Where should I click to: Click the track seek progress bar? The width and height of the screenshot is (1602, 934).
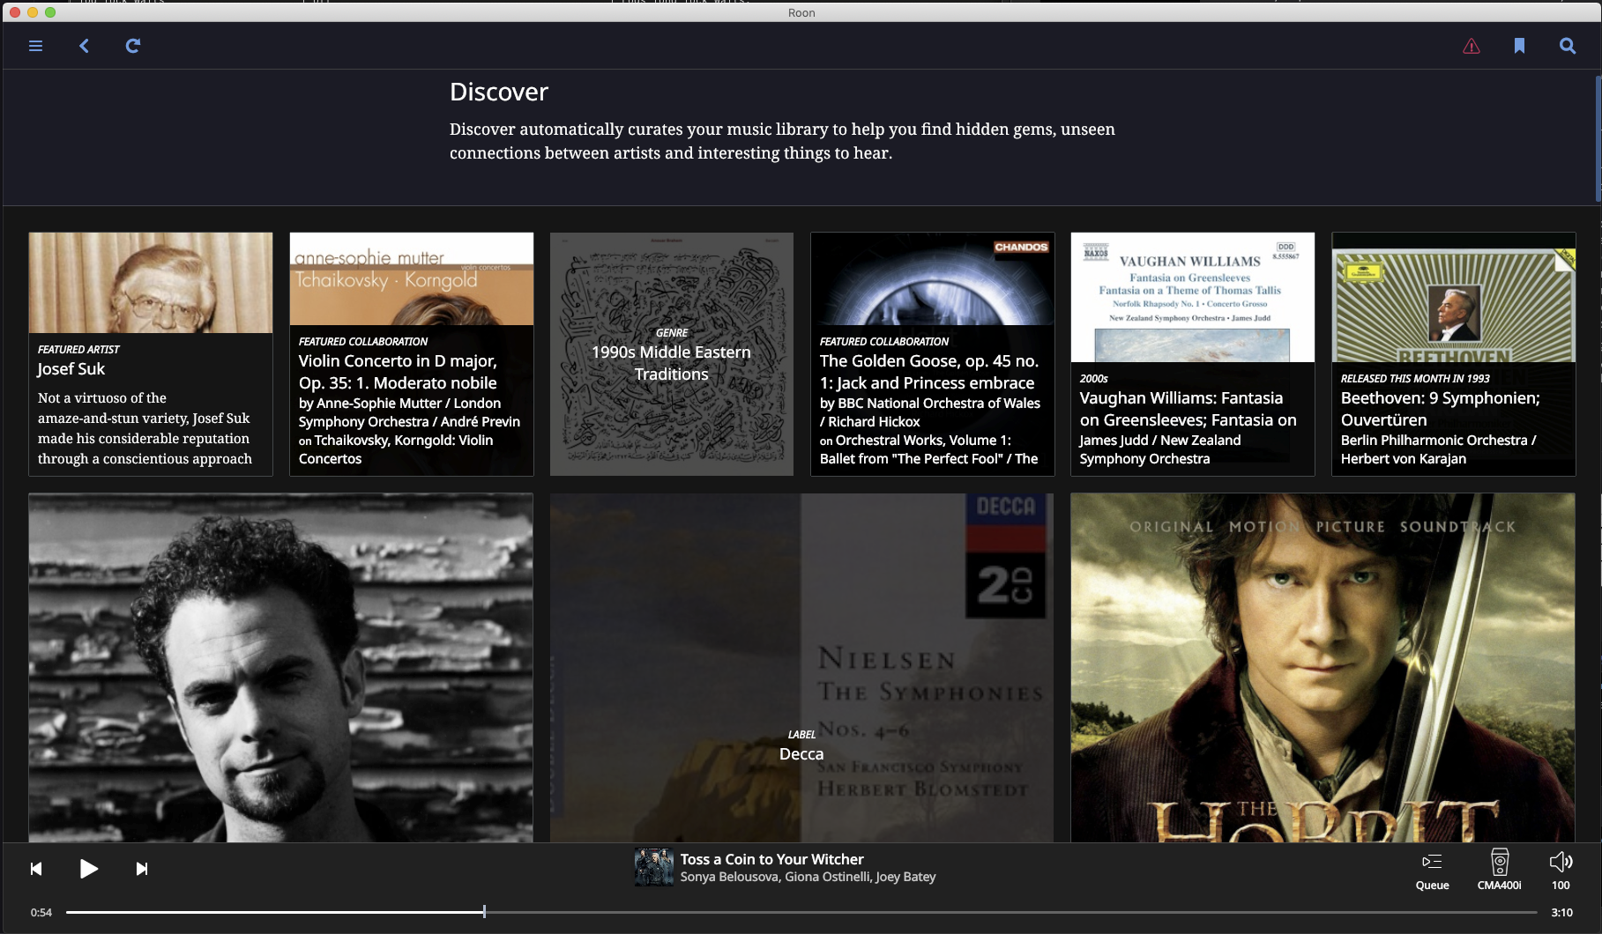click(x=794, y=912)
